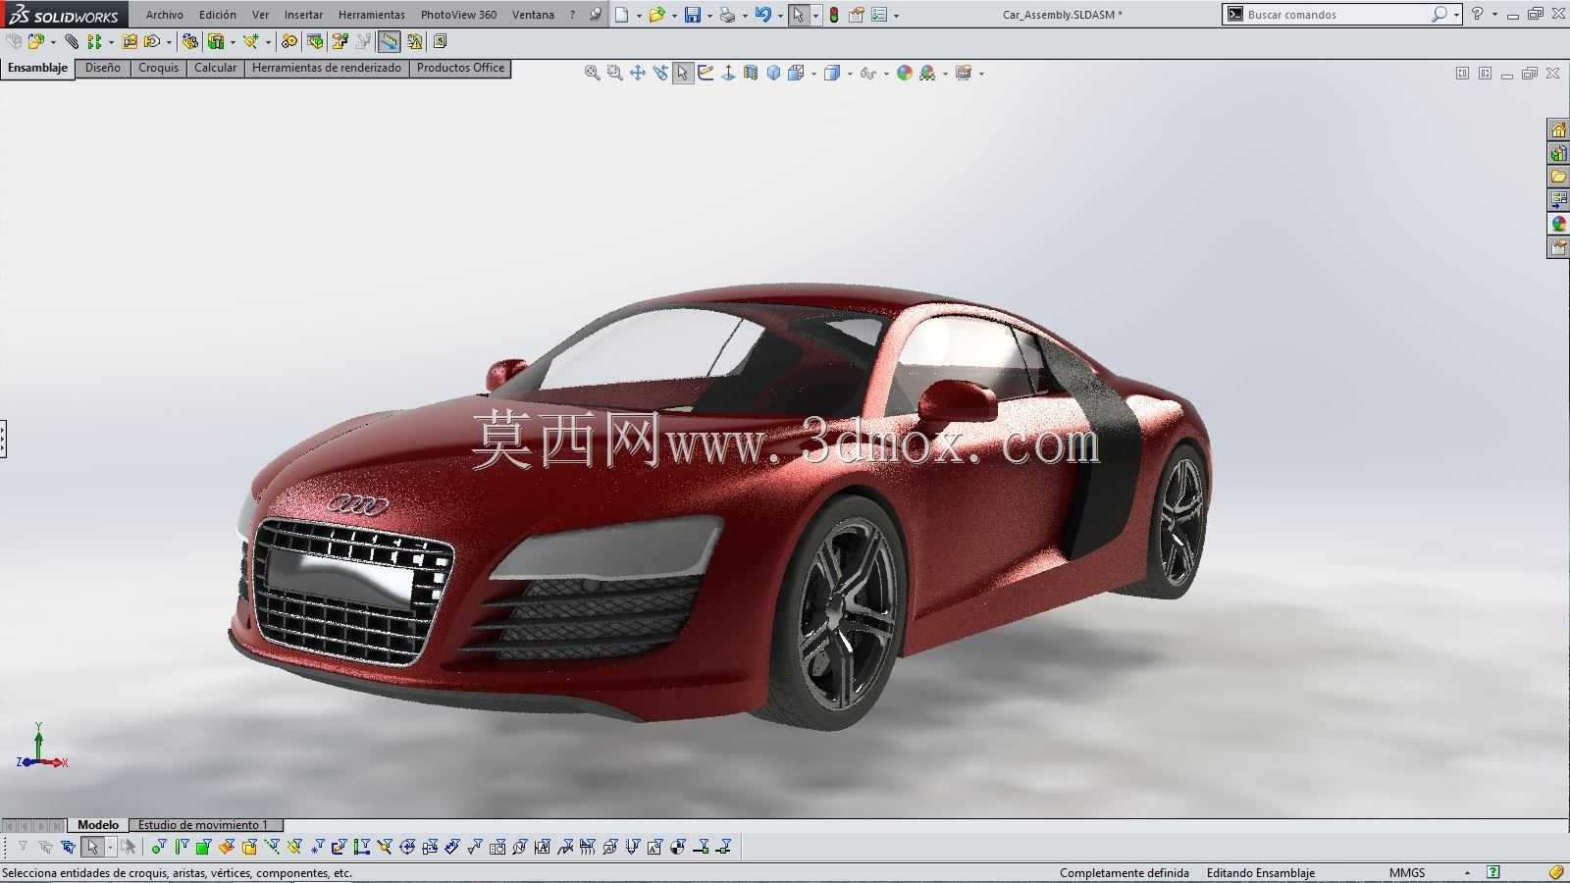Click the SolidWorks logo

[x=64, y=15]
